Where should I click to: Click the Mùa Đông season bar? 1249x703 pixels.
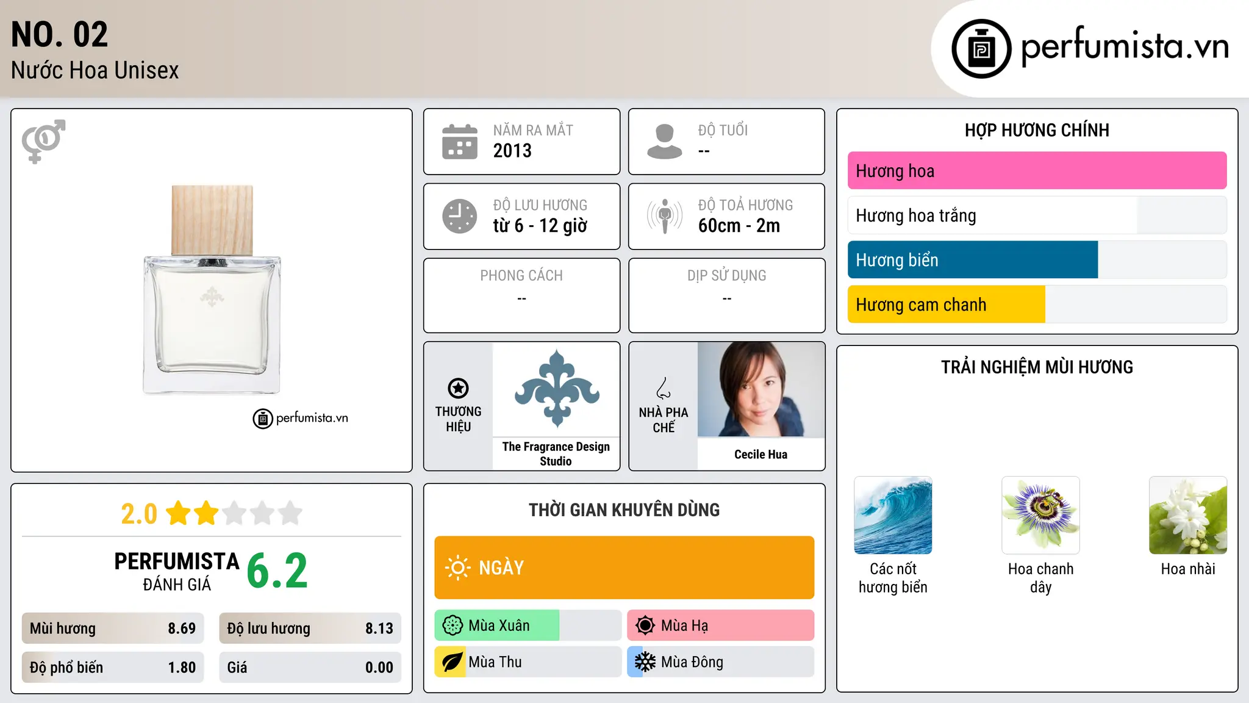pyautogui.click(x=721, y=662)
